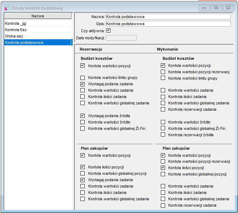Select the 'Kontrola Esz' list row

point(38,30)
